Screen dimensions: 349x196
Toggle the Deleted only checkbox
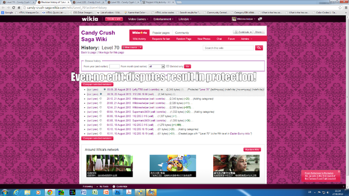tap(168, 66)
